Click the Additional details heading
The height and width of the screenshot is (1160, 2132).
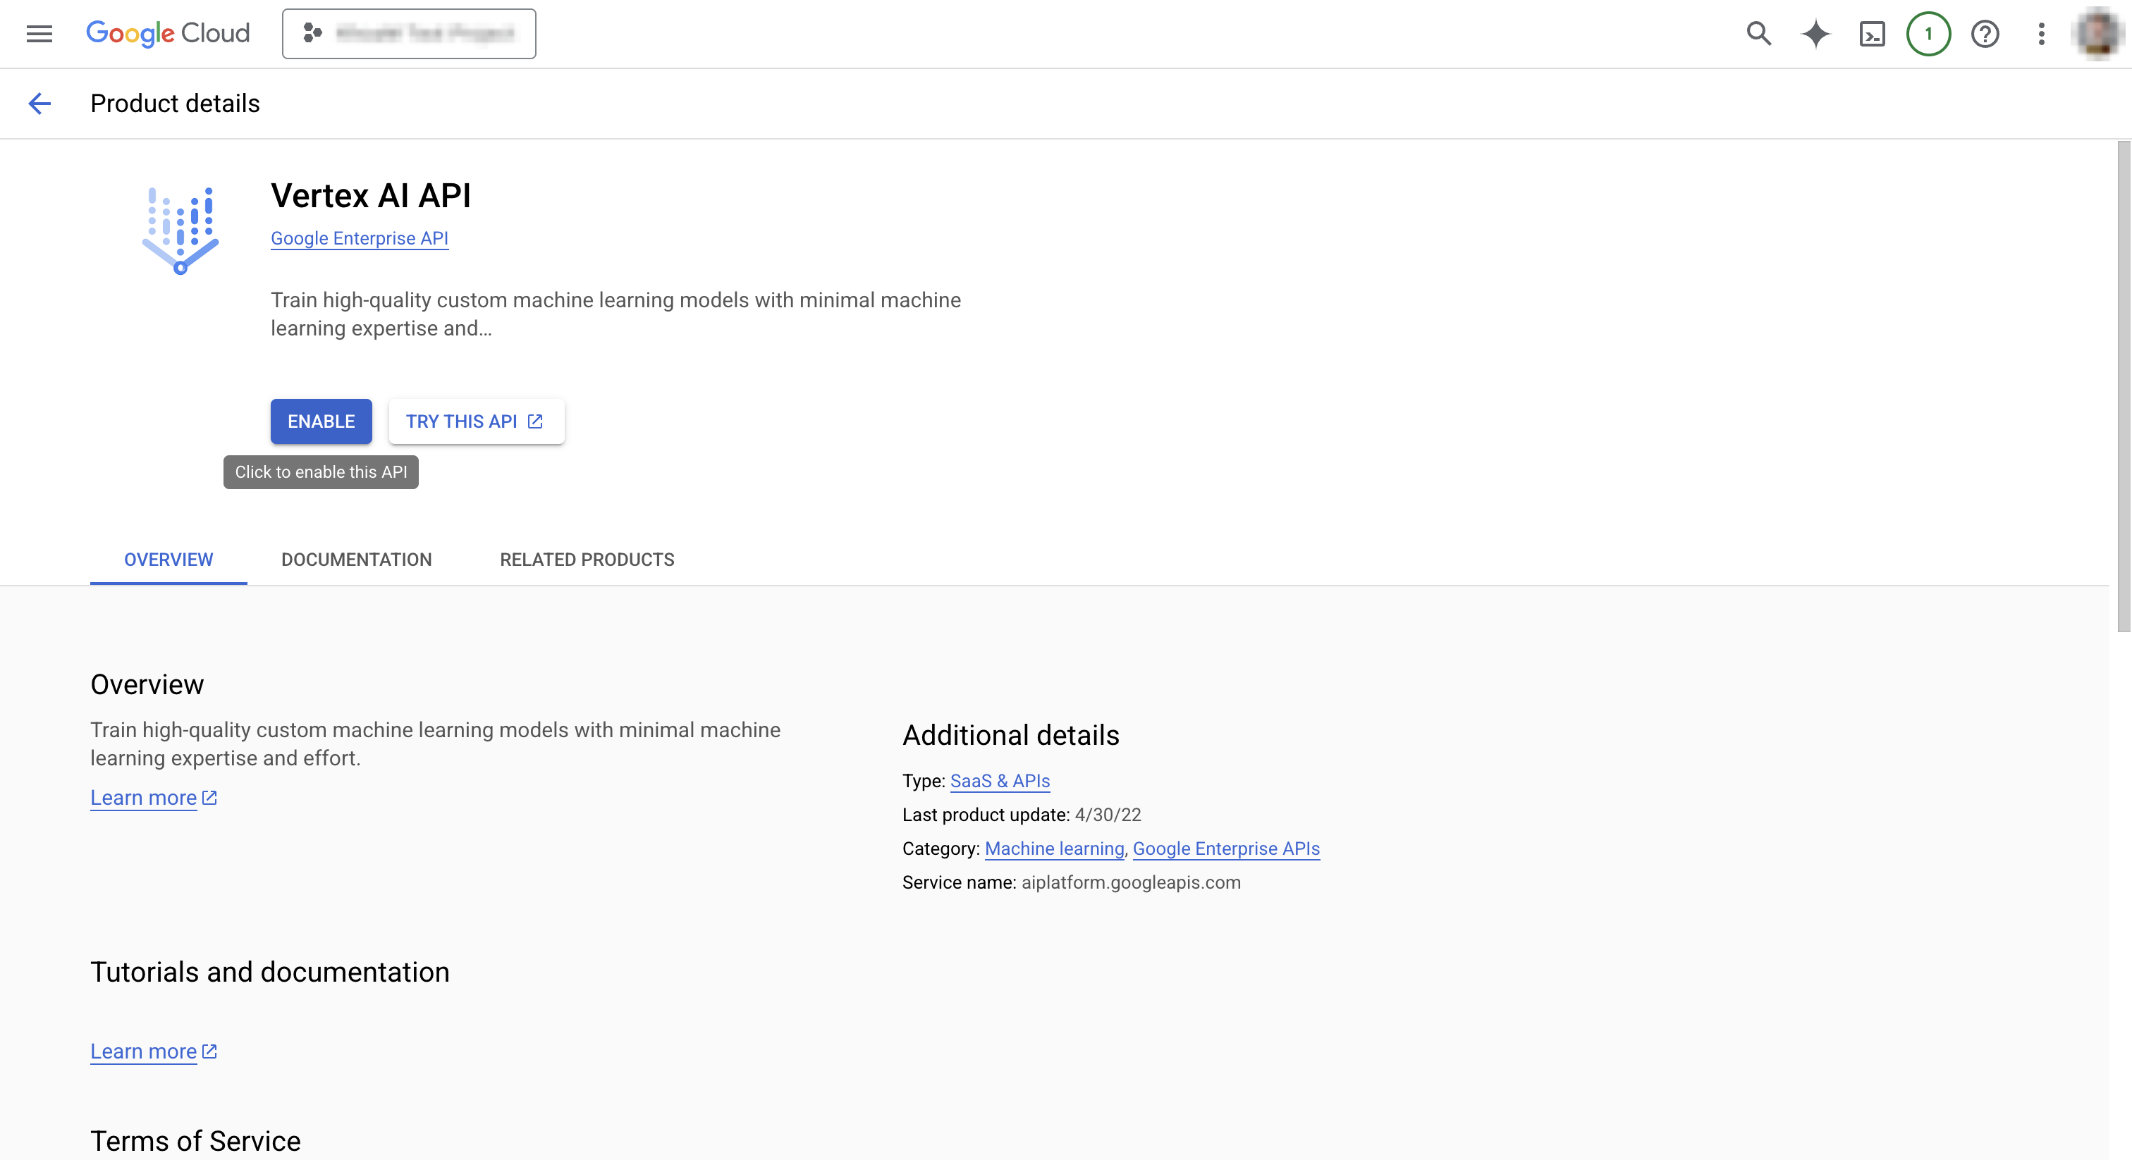[1010, 735]
